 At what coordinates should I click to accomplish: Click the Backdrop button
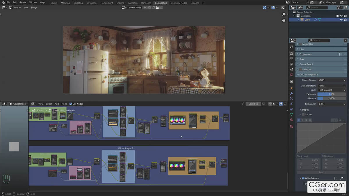point(253,104)
